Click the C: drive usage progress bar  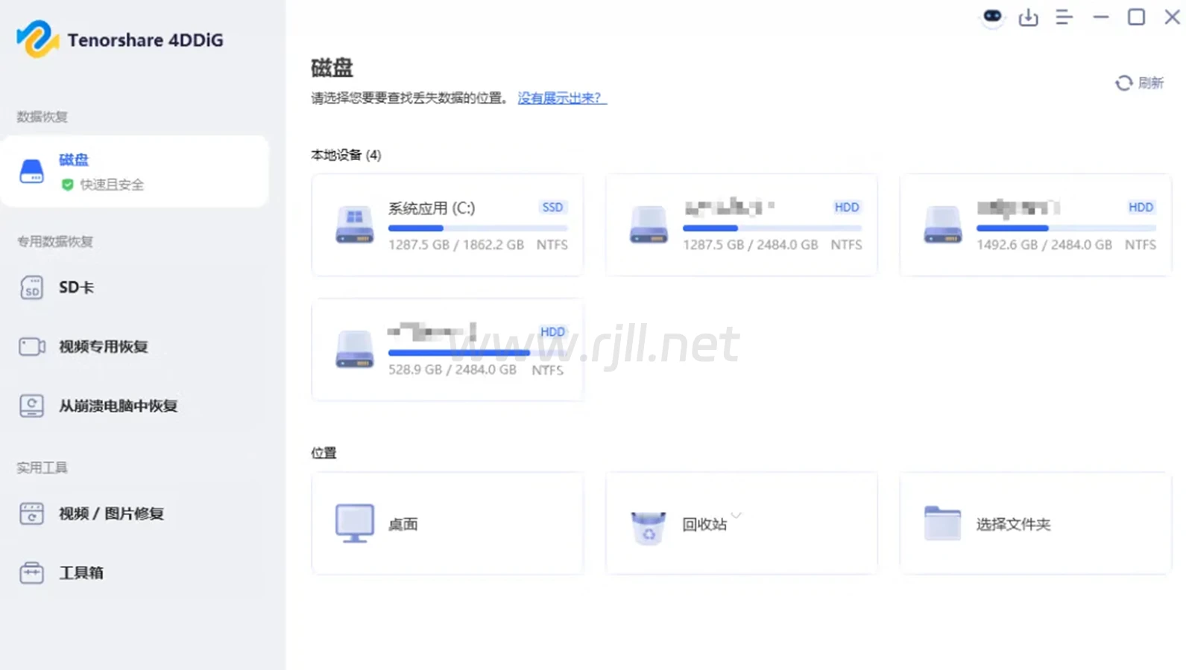(x=477, y=228)
